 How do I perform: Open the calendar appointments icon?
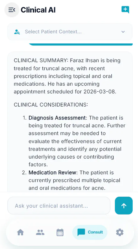tap(60, 232)
